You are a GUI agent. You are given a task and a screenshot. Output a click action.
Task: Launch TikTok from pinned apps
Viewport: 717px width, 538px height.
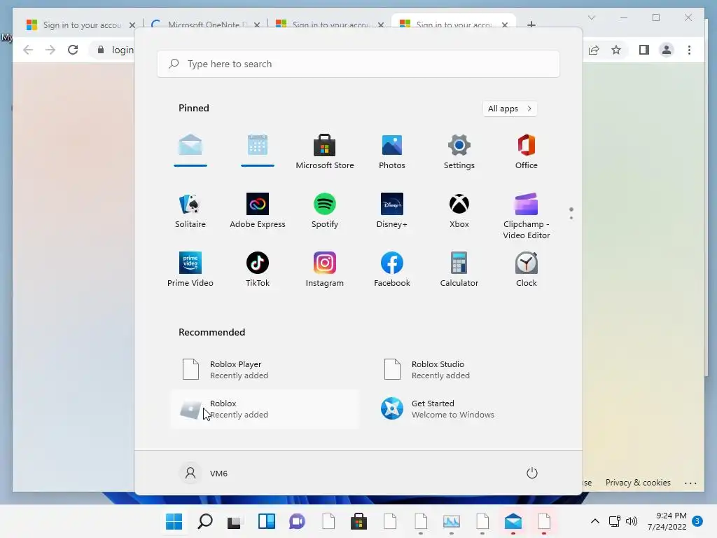click(258, 270)
